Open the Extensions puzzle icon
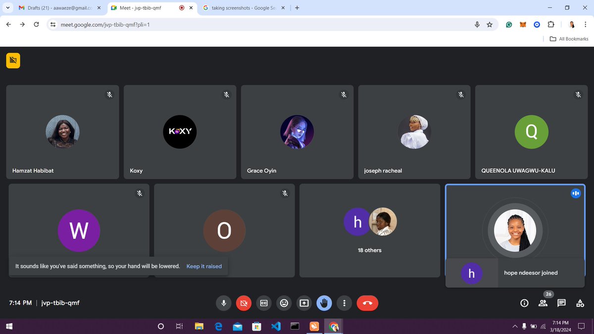 tap(550, 24)
